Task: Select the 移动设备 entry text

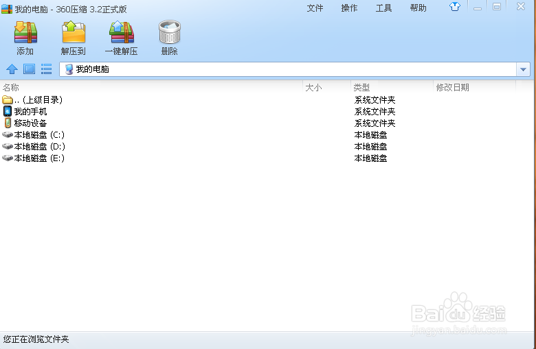Action: [x=30, y=123]
